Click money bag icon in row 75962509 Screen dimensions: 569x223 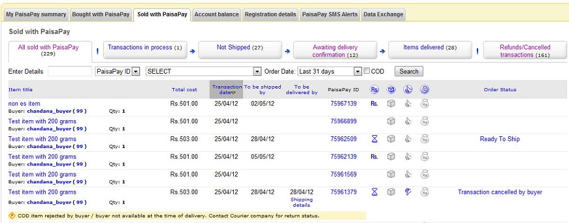click(x=424, y=139)
